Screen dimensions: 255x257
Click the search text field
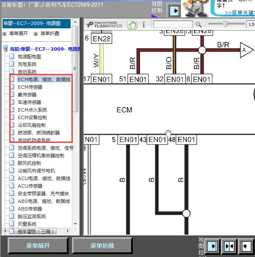coord(173,25)
